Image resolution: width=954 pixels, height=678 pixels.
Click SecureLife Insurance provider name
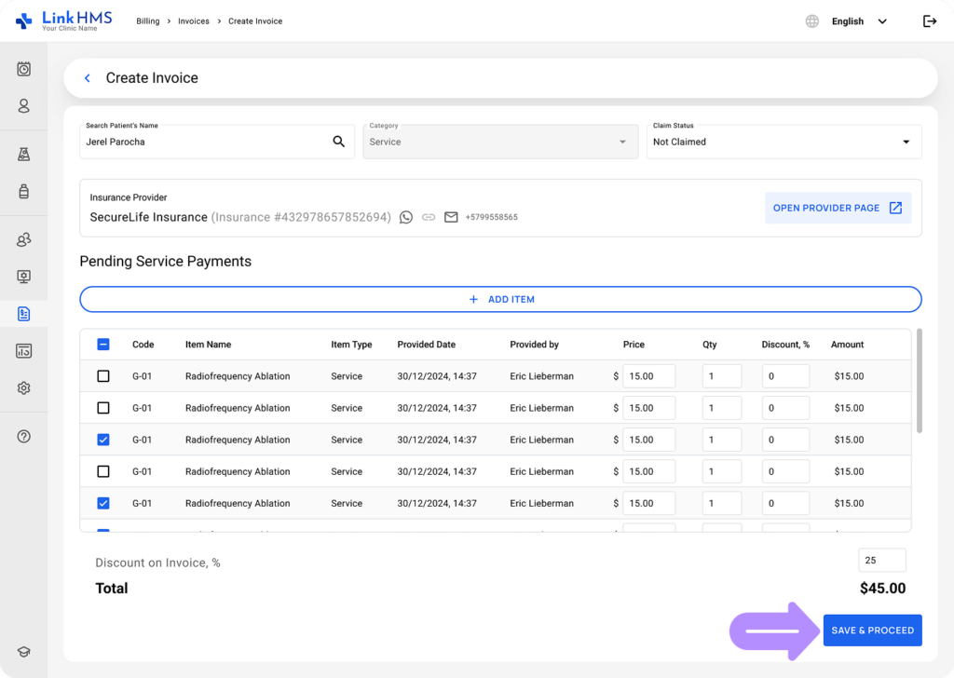pyautogui.click(x=148, y=217)
